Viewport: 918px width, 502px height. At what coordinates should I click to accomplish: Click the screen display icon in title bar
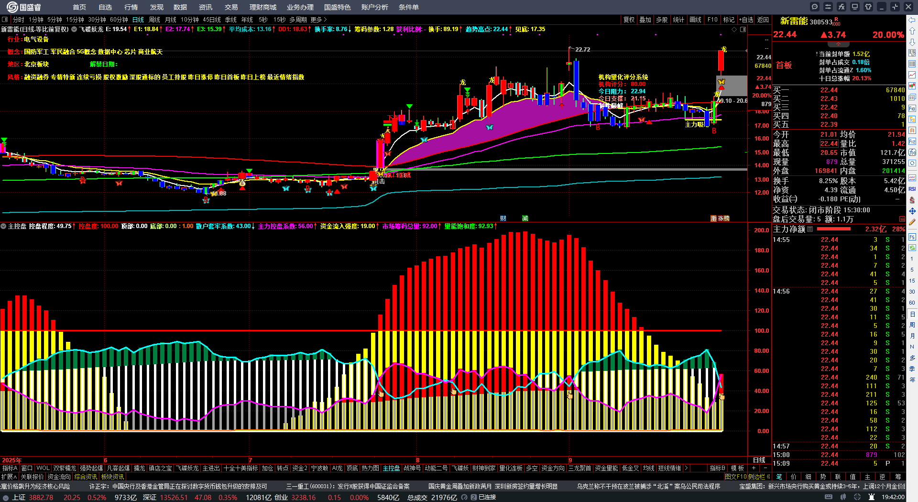pos(855,7)
